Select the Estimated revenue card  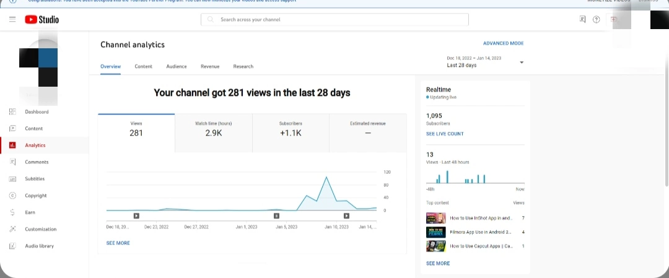tap(368, 133)
